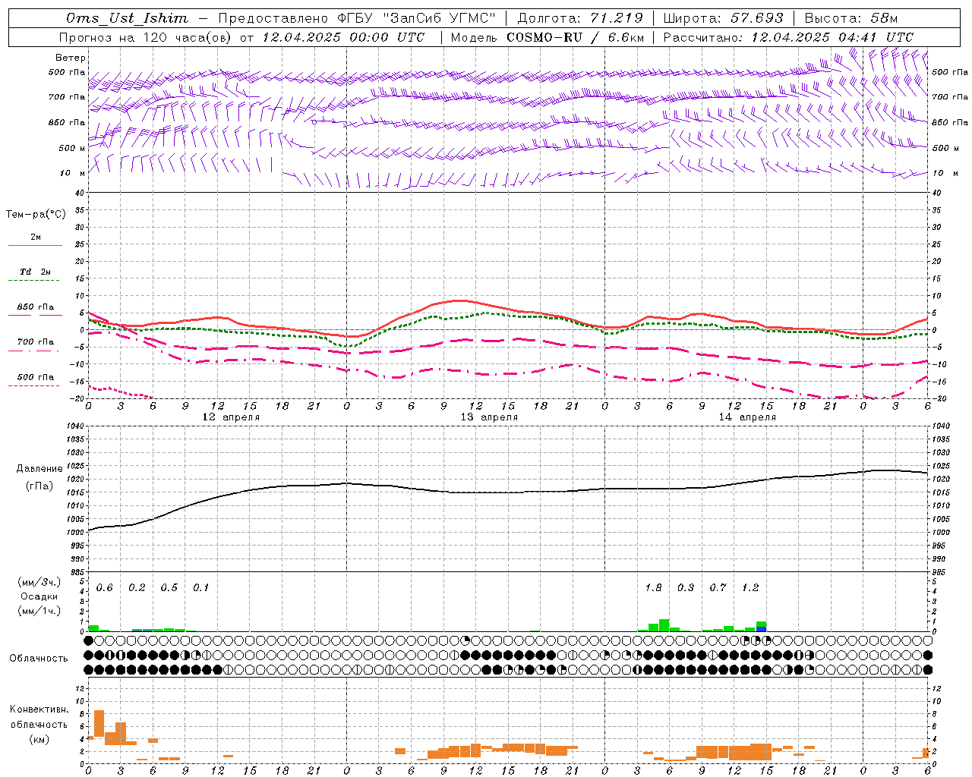Click the blue precipitation bar on 14 апреля
The height and width of the screenshot is (777, 972).
[761, 629]
